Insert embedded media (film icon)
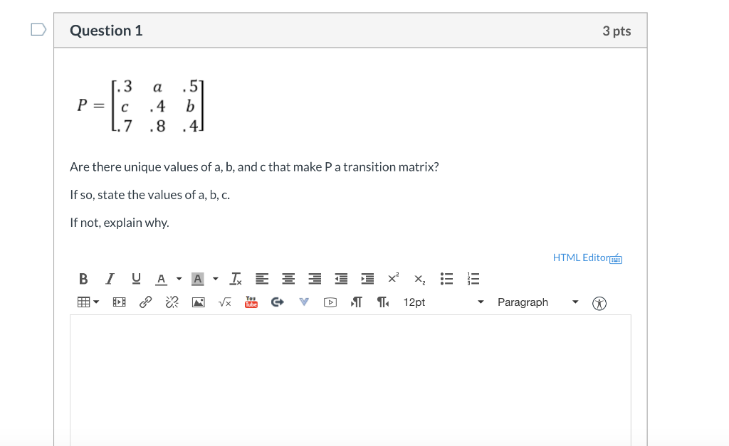This screenshot has width=729, height=446. [119, 302]
